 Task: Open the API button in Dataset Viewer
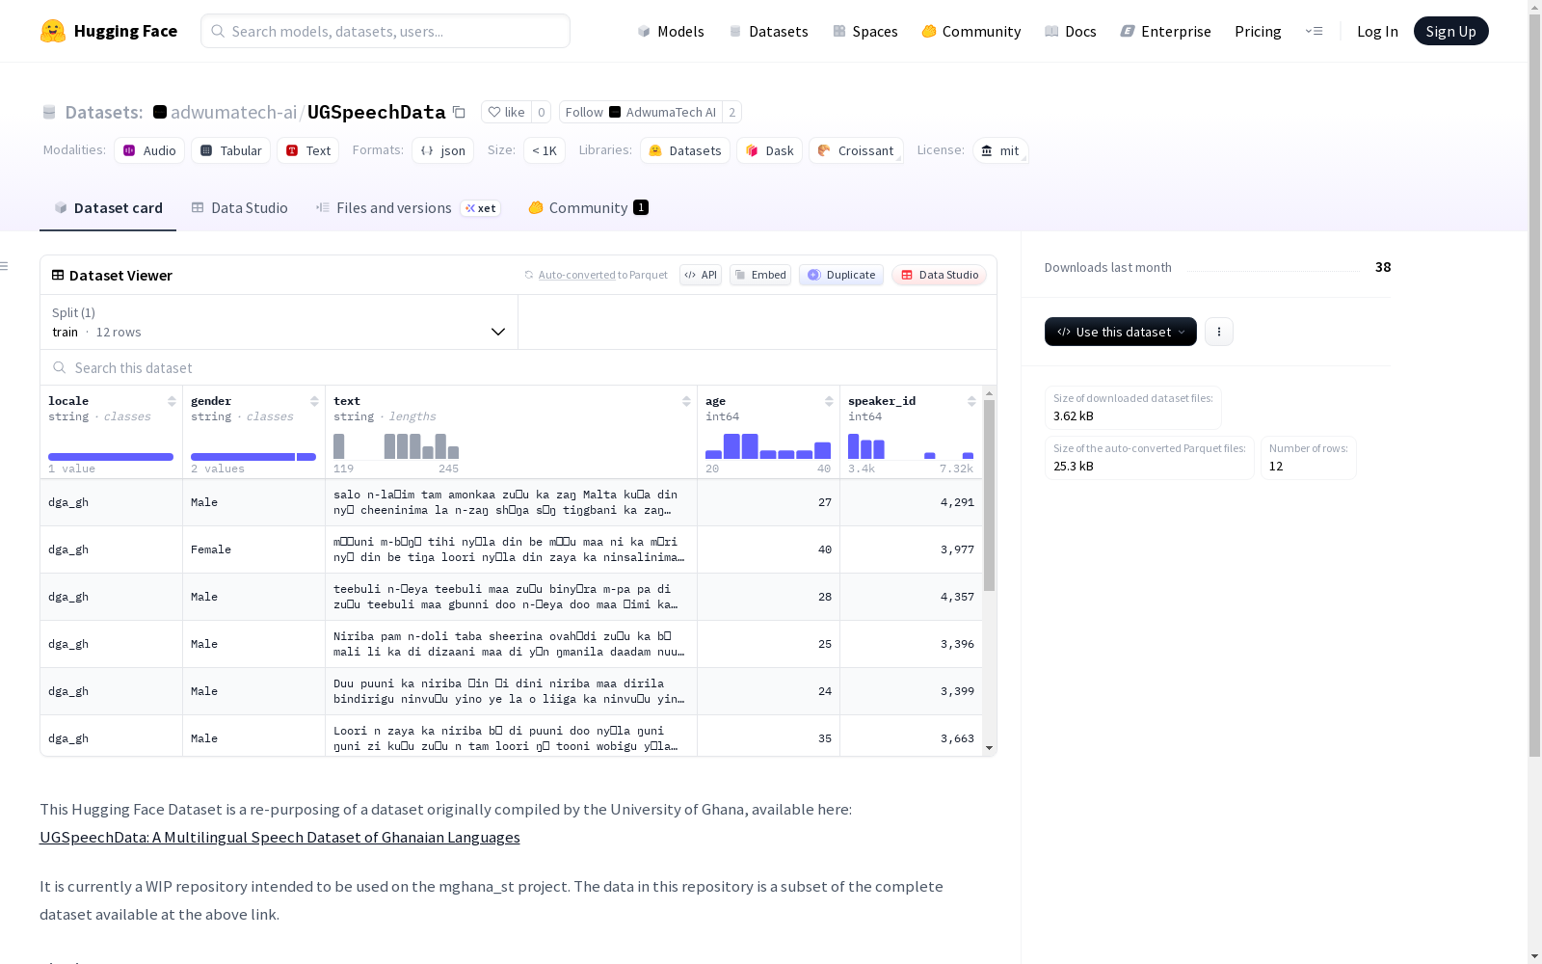click(x=701, y=275)
